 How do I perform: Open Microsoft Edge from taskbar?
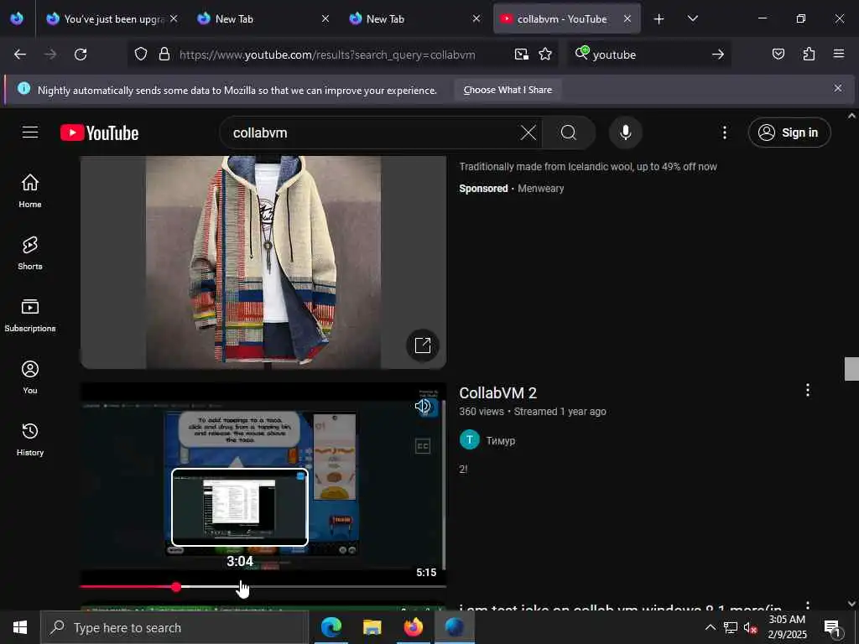[331, 627]
